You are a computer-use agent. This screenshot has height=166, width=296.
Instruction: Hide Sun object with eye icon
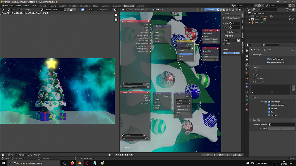(x=293, y=22)
